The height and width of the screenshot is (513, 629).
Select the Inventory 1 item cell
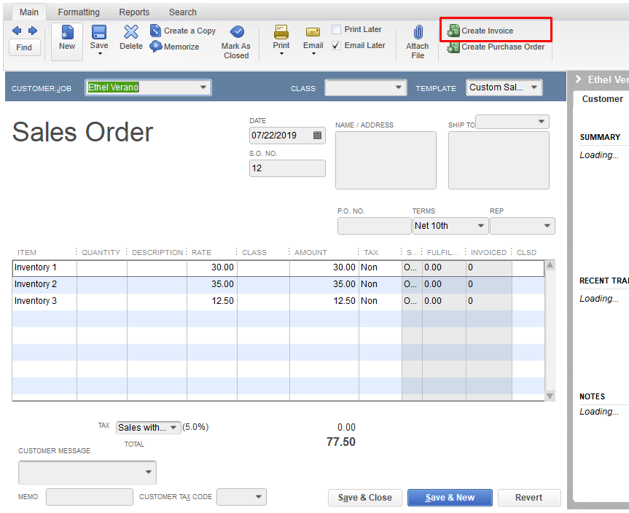click(44, 267)
